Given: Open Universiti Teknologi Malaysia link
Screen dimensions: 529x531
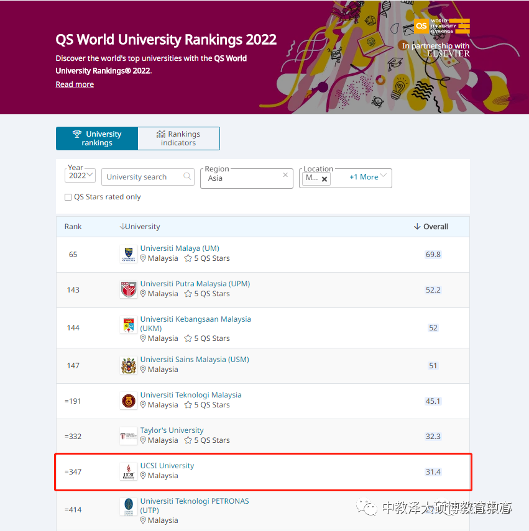Looking at the screenshot, I should [191, 395].
